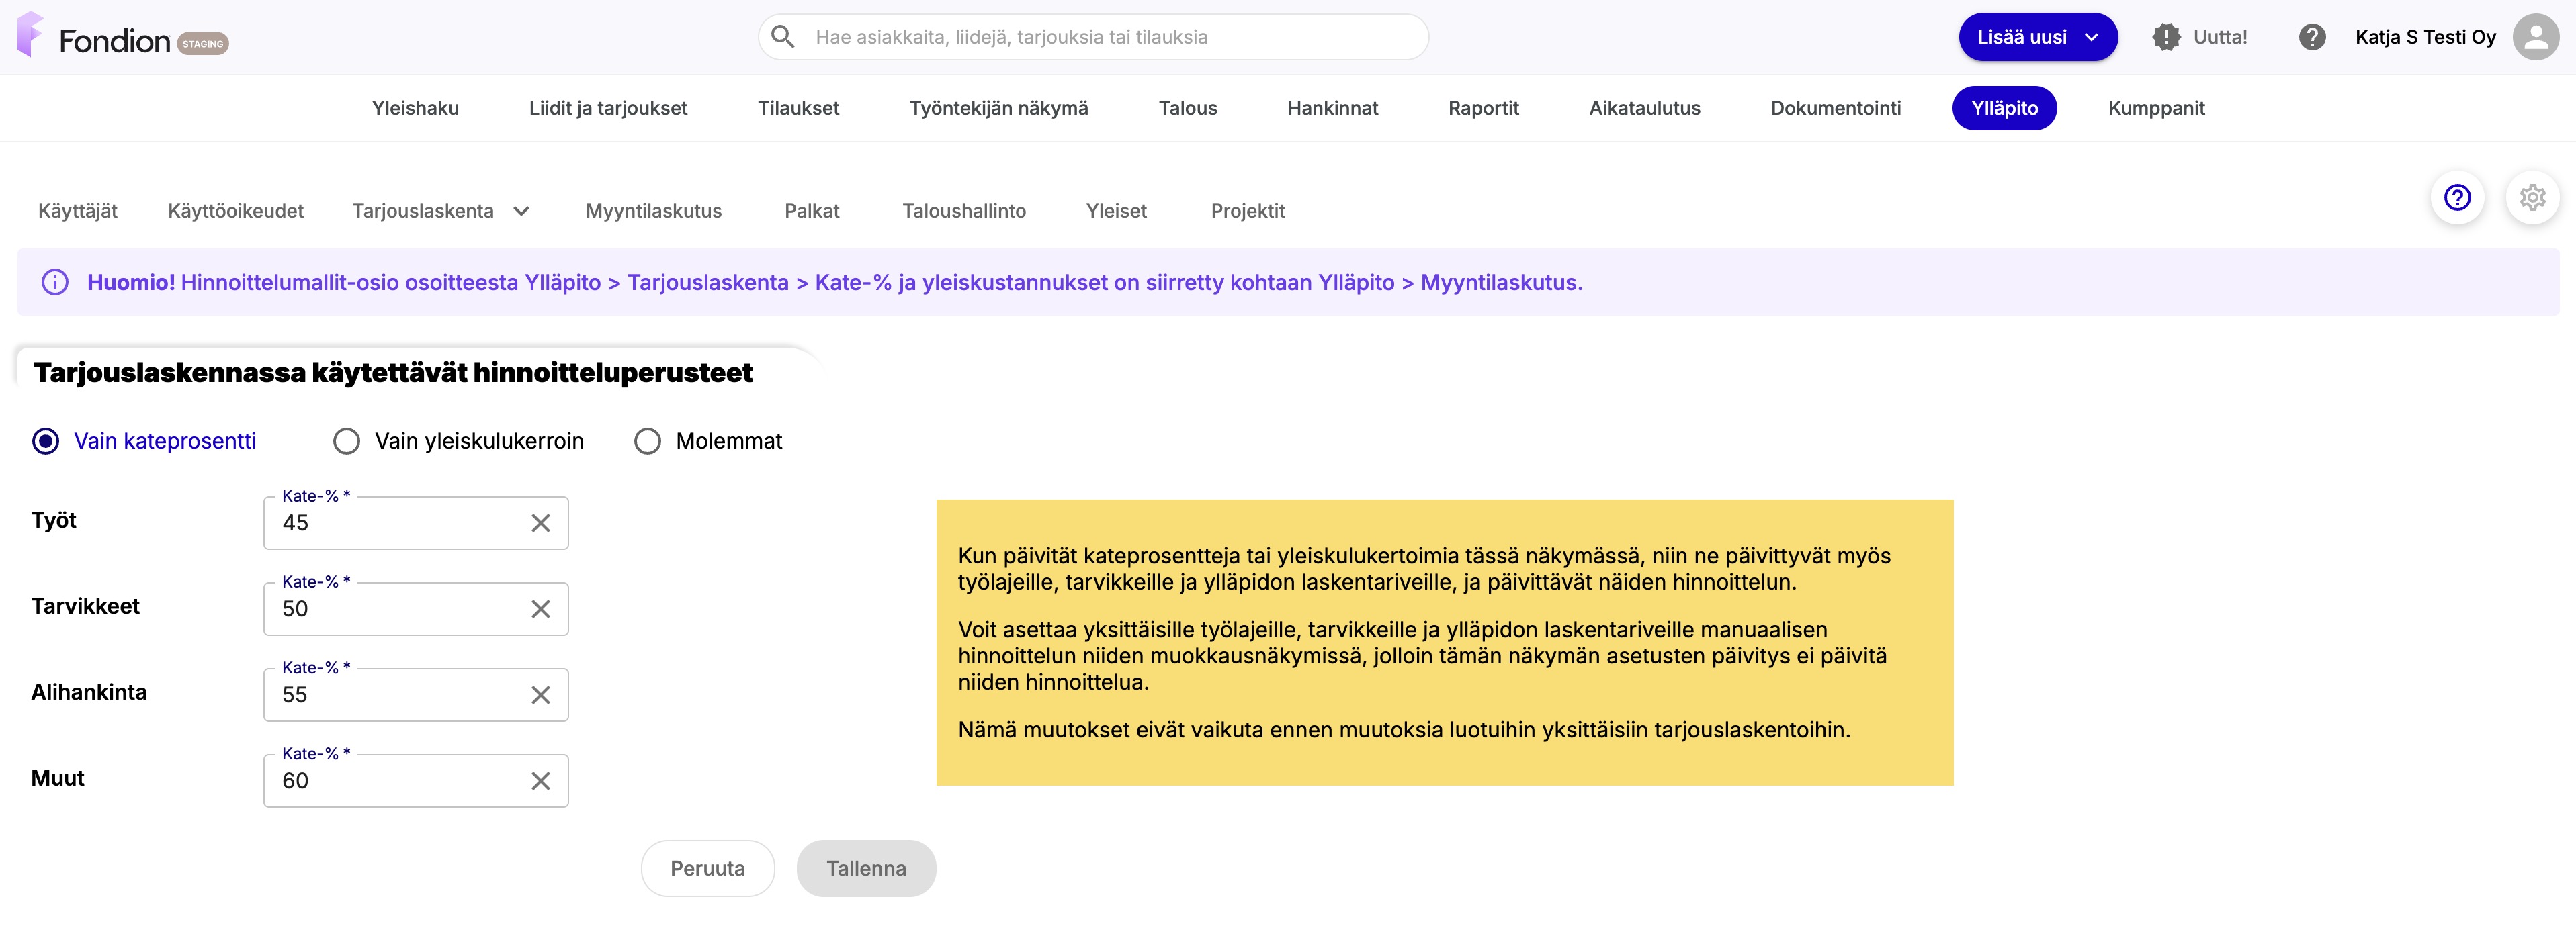Open the Projektit submenu item

[1247, 211]
